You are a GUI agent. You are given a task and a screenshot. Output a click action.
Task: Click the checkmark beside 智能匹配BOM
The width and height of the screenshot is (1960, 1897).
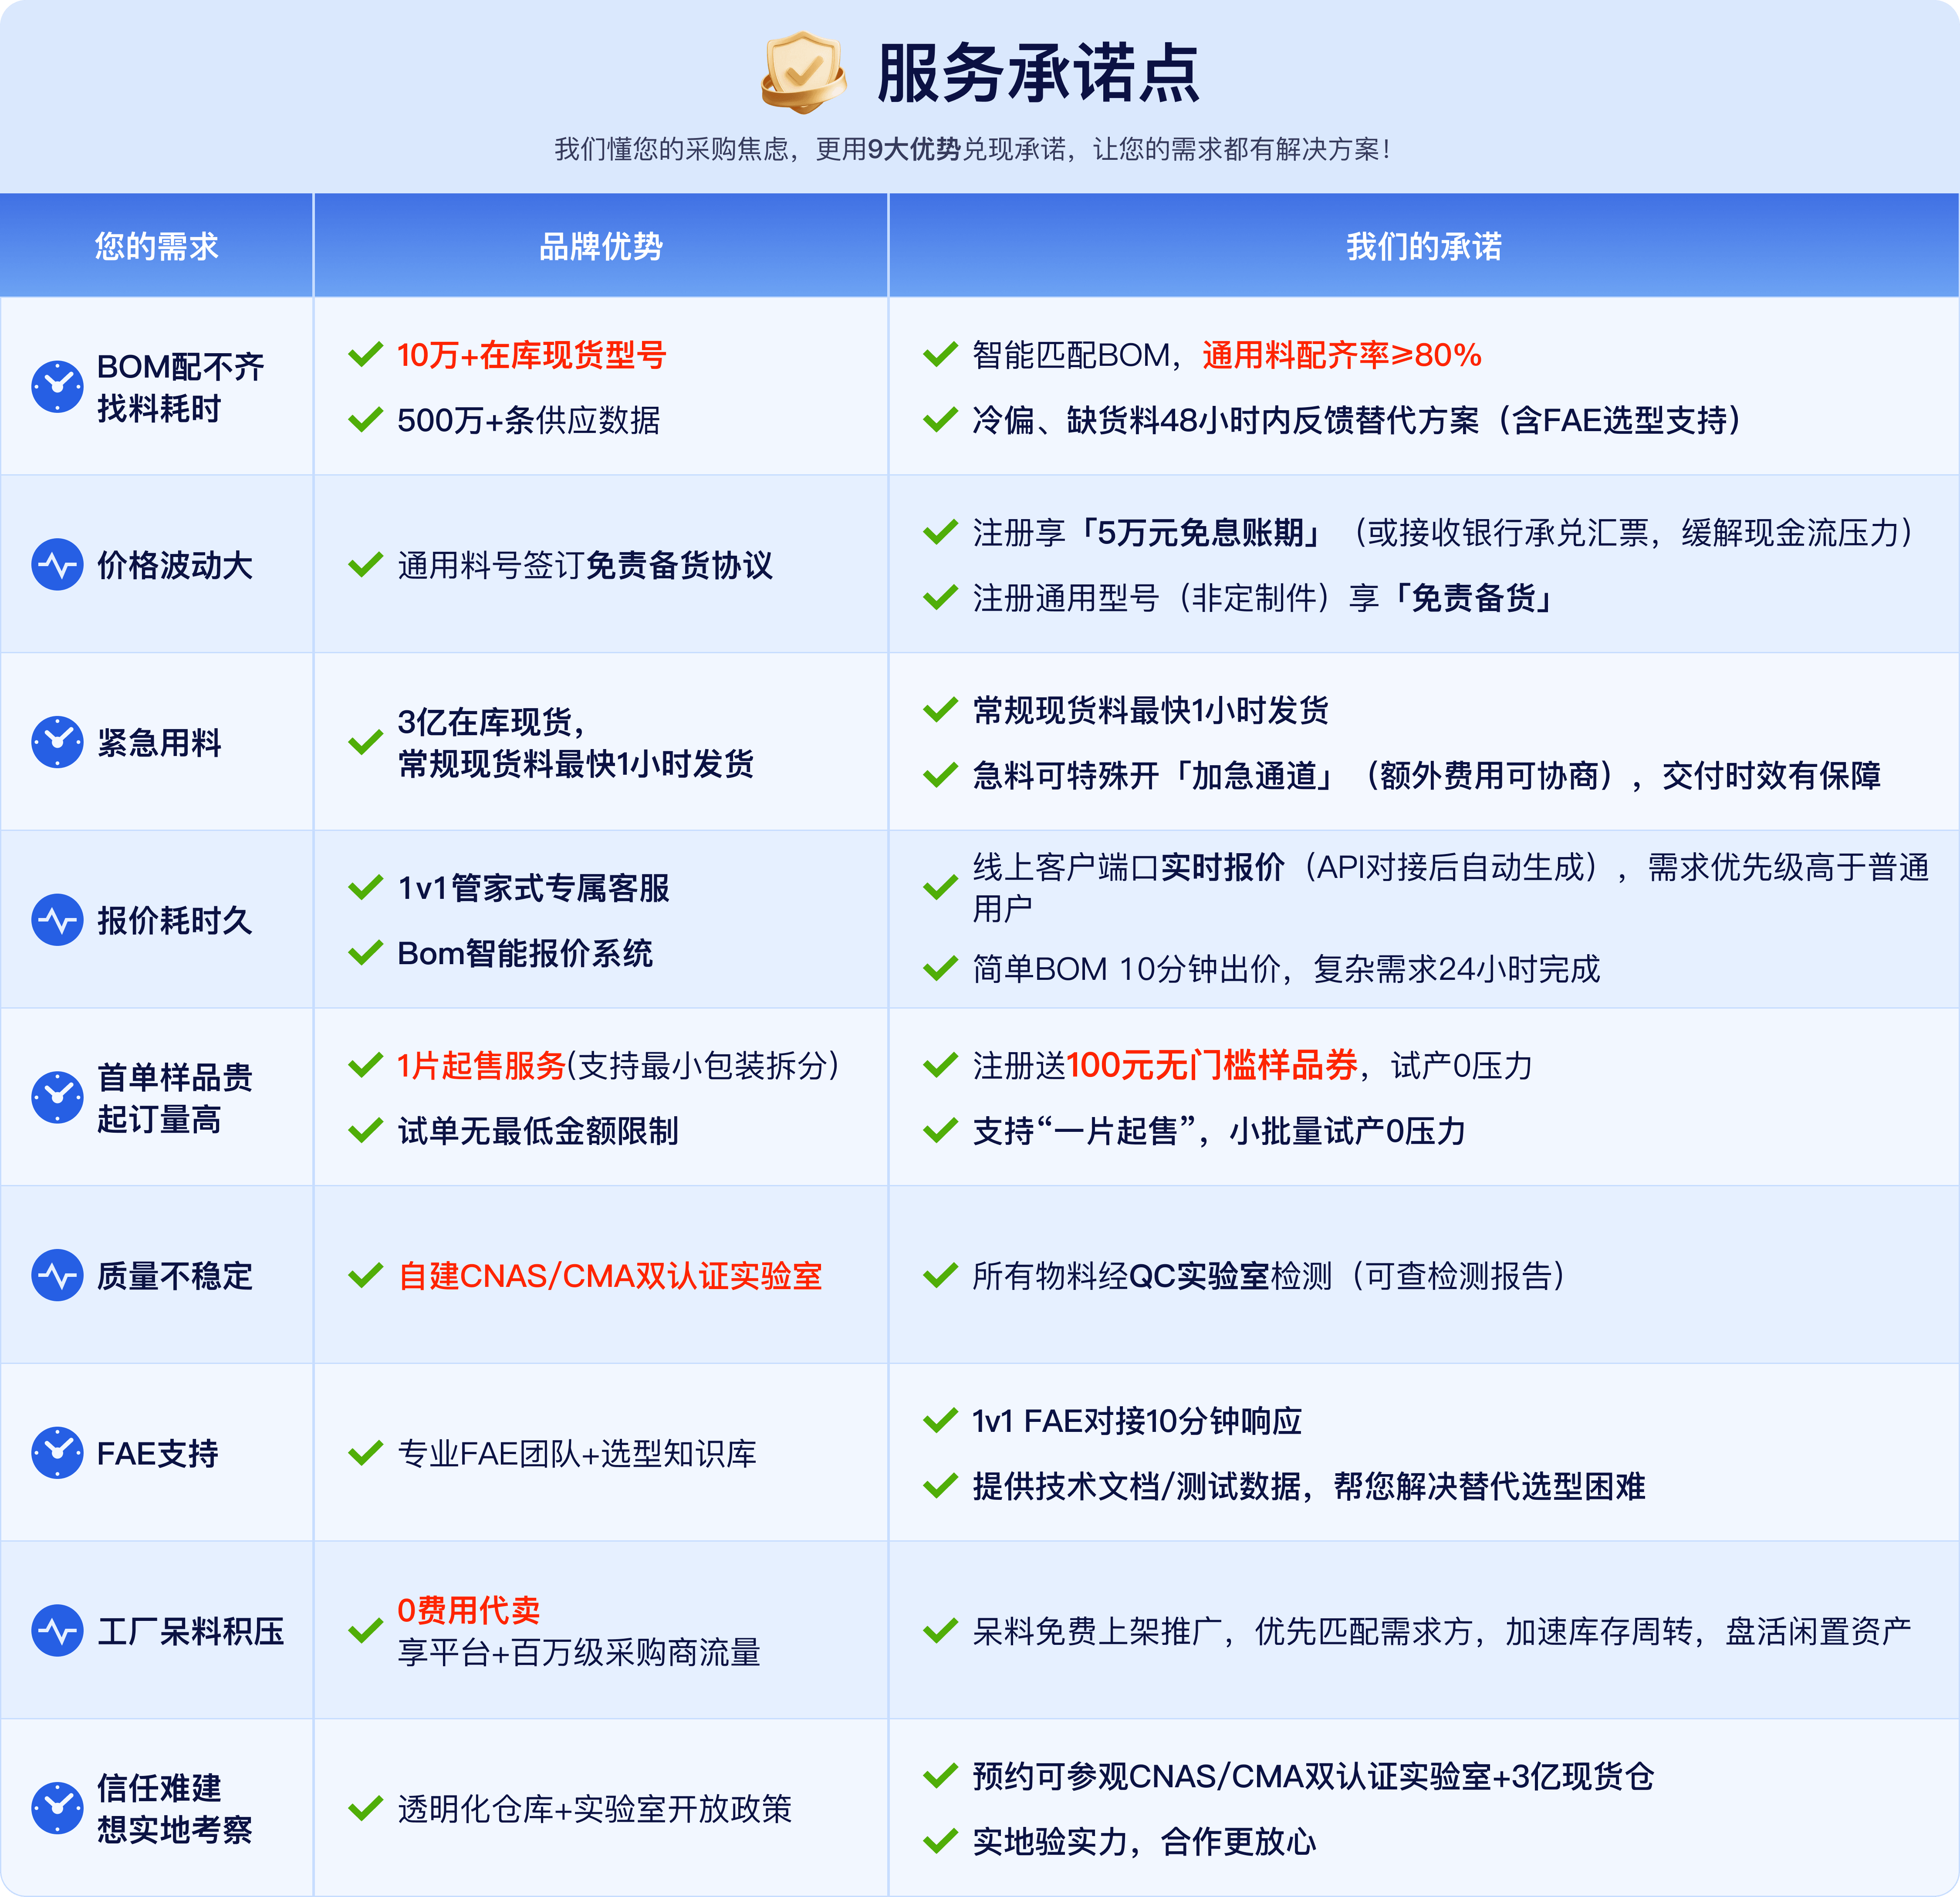pyautogui.click(x=941, y=354)
